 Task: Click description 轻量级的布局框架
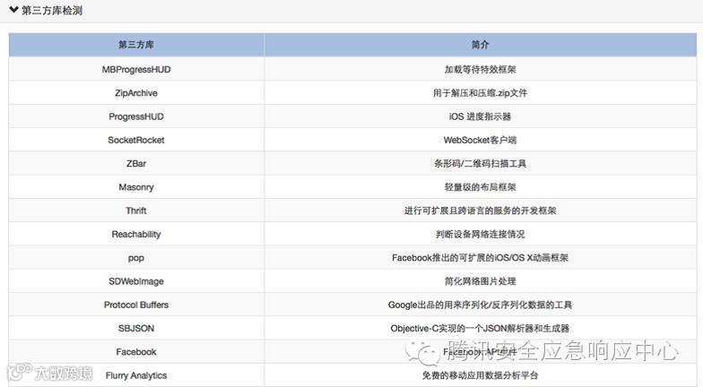point(481,187)
